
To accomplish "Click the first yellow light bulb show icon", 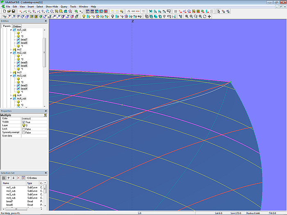I will pos(84,16).
